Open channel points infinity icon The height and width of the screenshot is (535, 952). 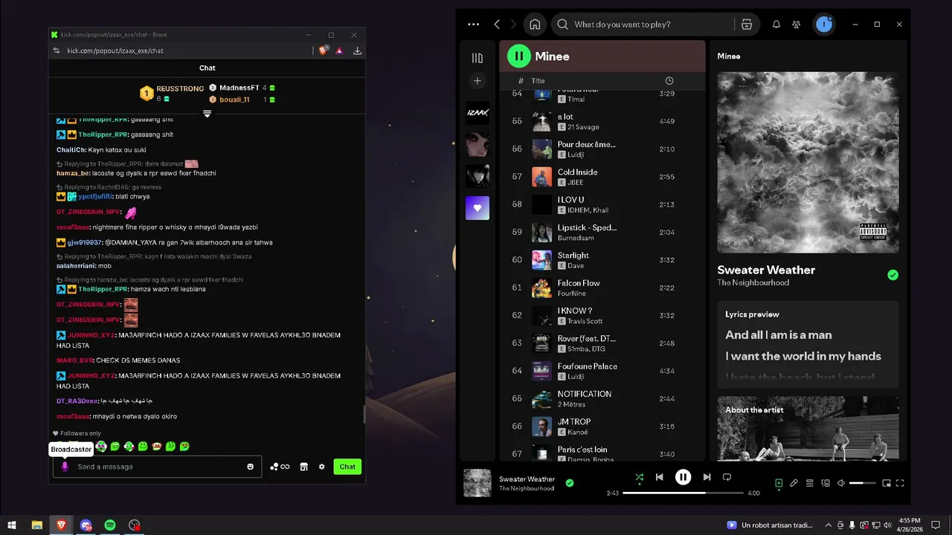pos(280,467)
